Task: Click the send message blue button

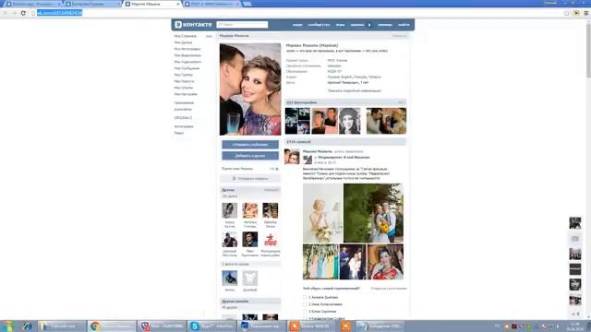Action: tap(250, 145)
